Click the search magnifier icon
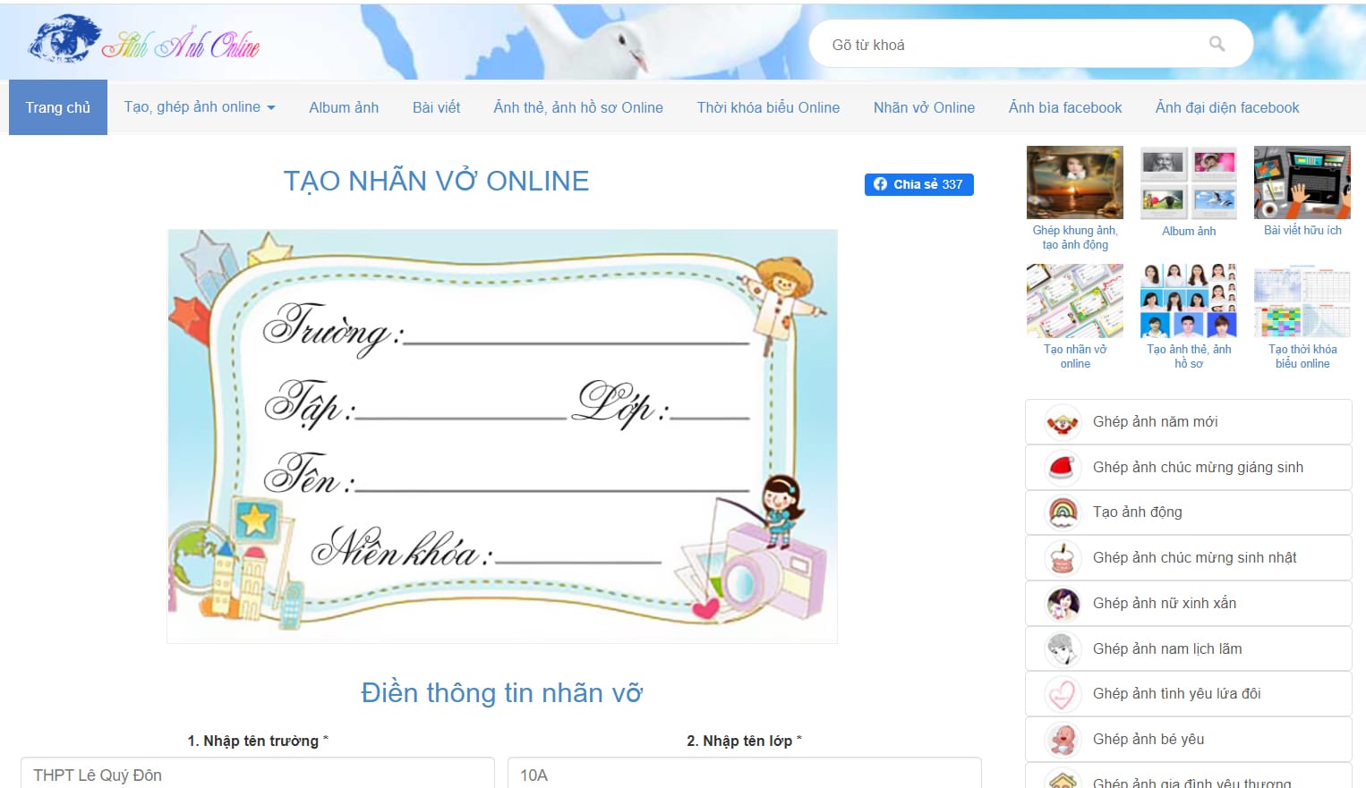 [x=1216, y=43]
